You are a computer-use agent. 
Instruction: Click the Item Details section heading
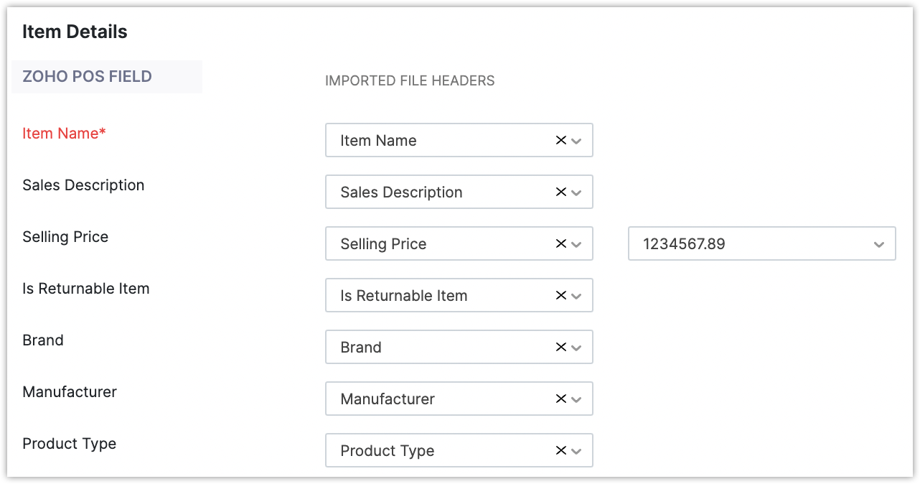pos(75,32)
